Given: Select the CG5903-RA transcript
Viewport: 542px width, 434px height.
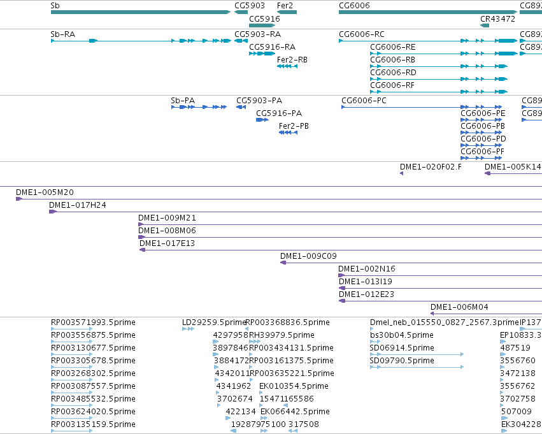Looking at the screenshot, I should point(241,41).
